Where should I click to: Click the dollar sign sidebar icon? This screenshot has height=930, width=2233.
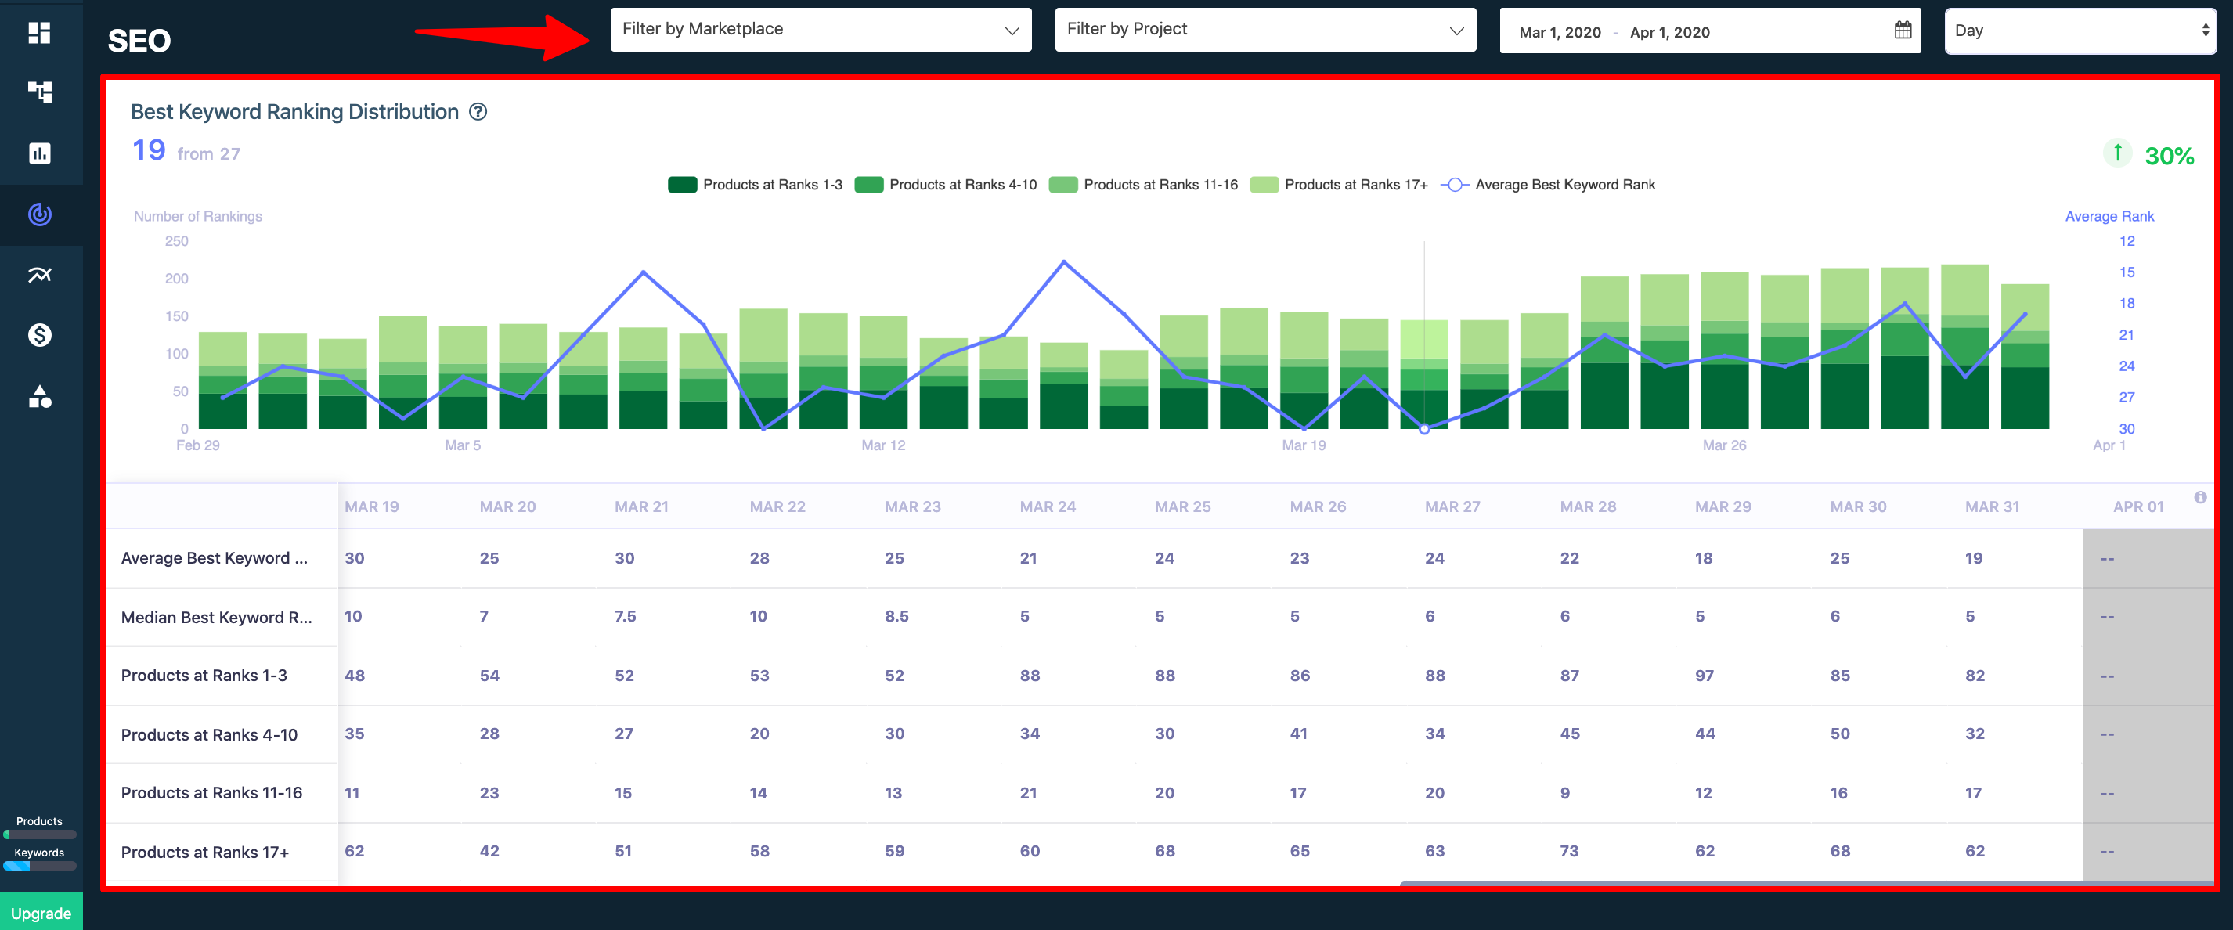click(40, 335)
